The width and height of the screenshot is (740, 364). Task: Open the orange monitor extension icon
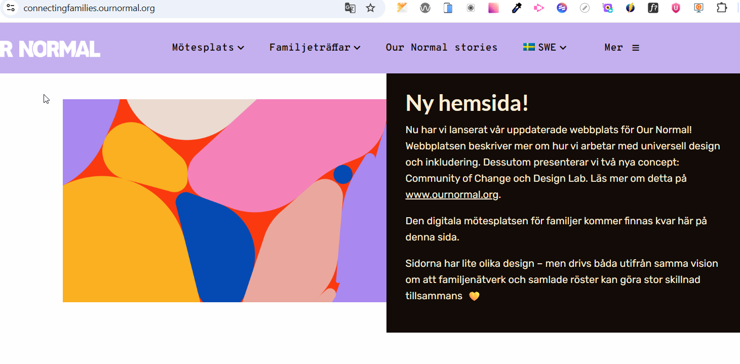[698, 8]
